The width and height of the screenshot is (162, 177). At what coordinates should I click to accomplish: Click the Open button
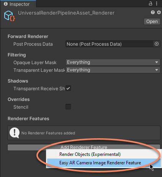[x=152, y=22]
